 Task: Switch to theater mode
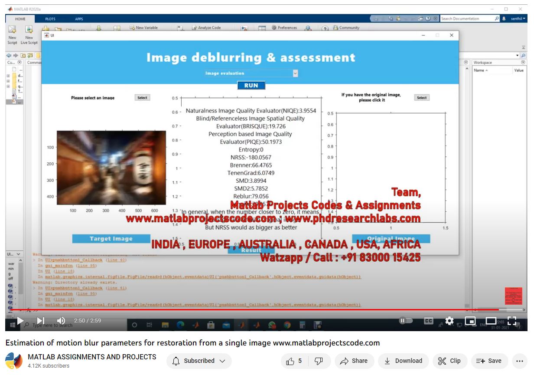pyautogui.click(x=491, y=321)
